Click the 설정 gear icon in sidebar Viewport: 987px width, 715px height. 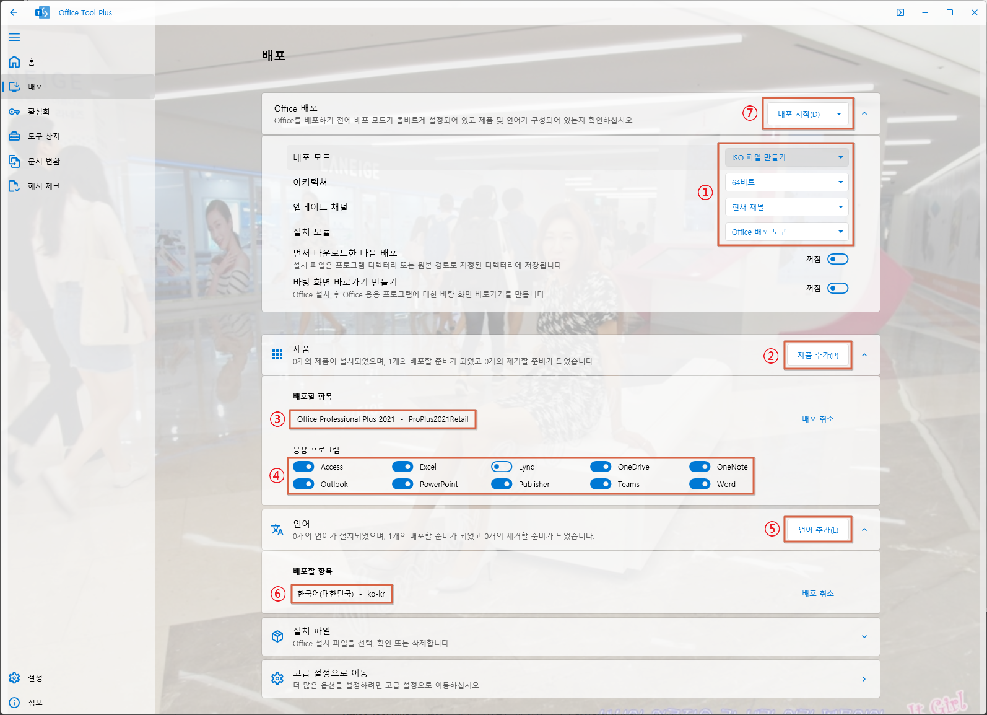[14, 678]
